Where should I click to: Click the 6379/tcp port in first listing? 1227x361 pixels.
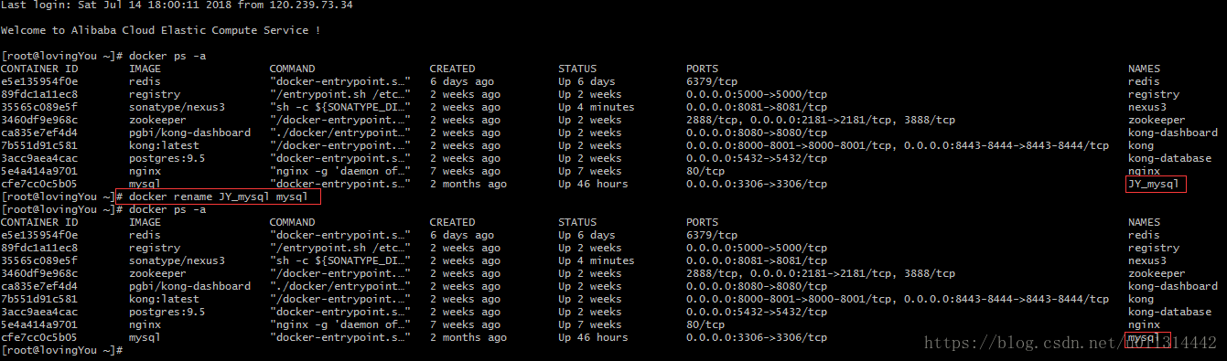click(712, 82)
